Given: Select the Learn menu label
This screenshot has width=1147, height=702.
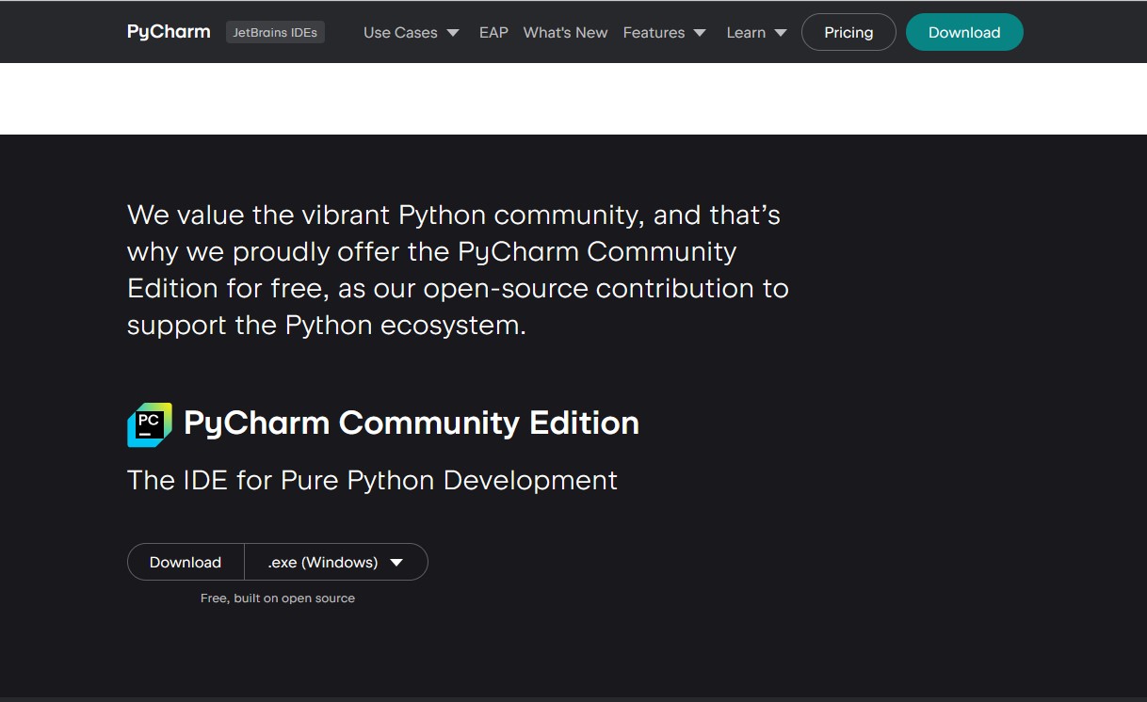Looking at the screenshot, I should (x=746, y=32).
